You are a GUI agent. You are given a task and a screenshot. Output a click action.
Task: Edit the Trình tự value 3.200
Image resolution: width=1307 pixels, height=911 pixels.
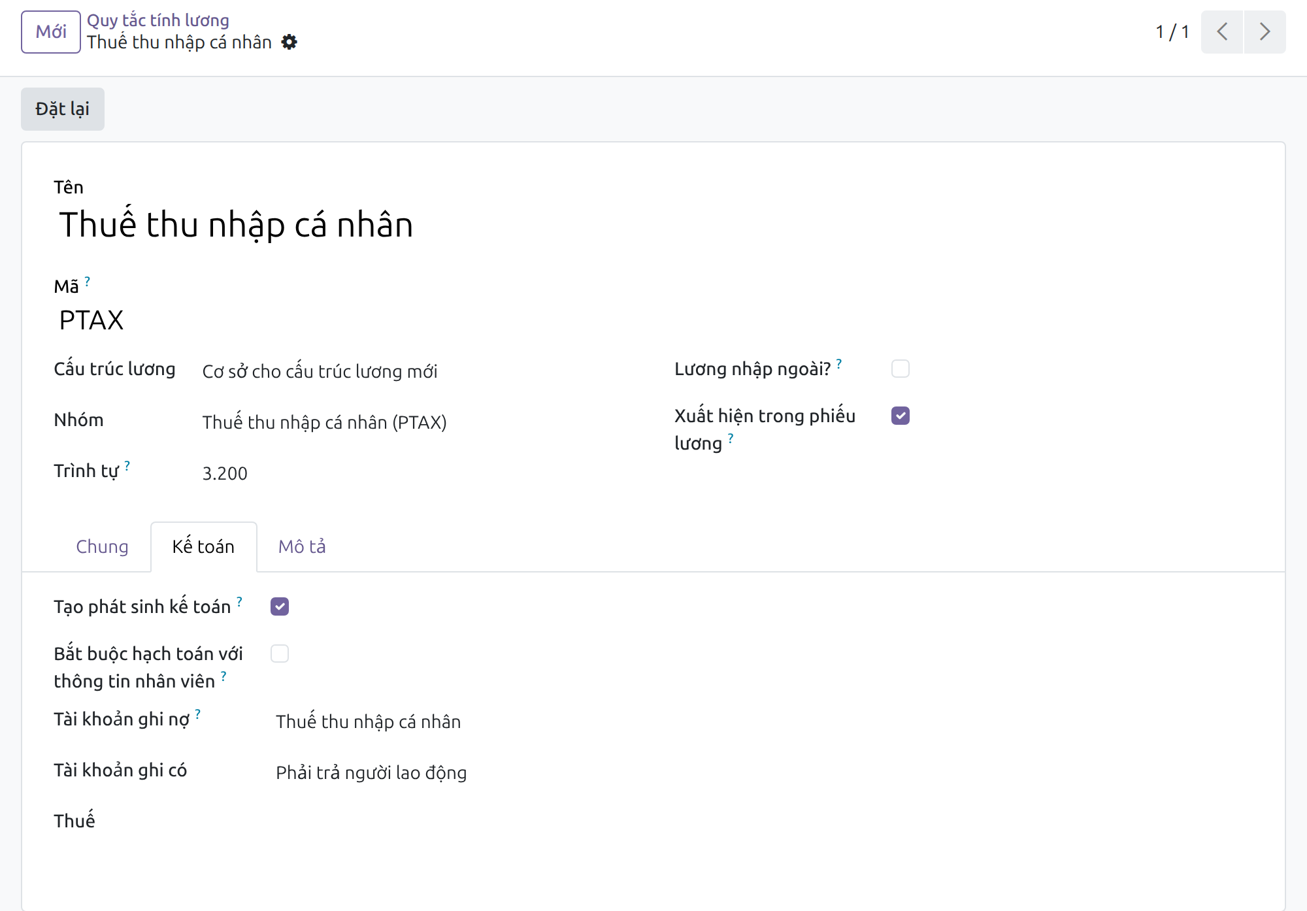(225, 473)
